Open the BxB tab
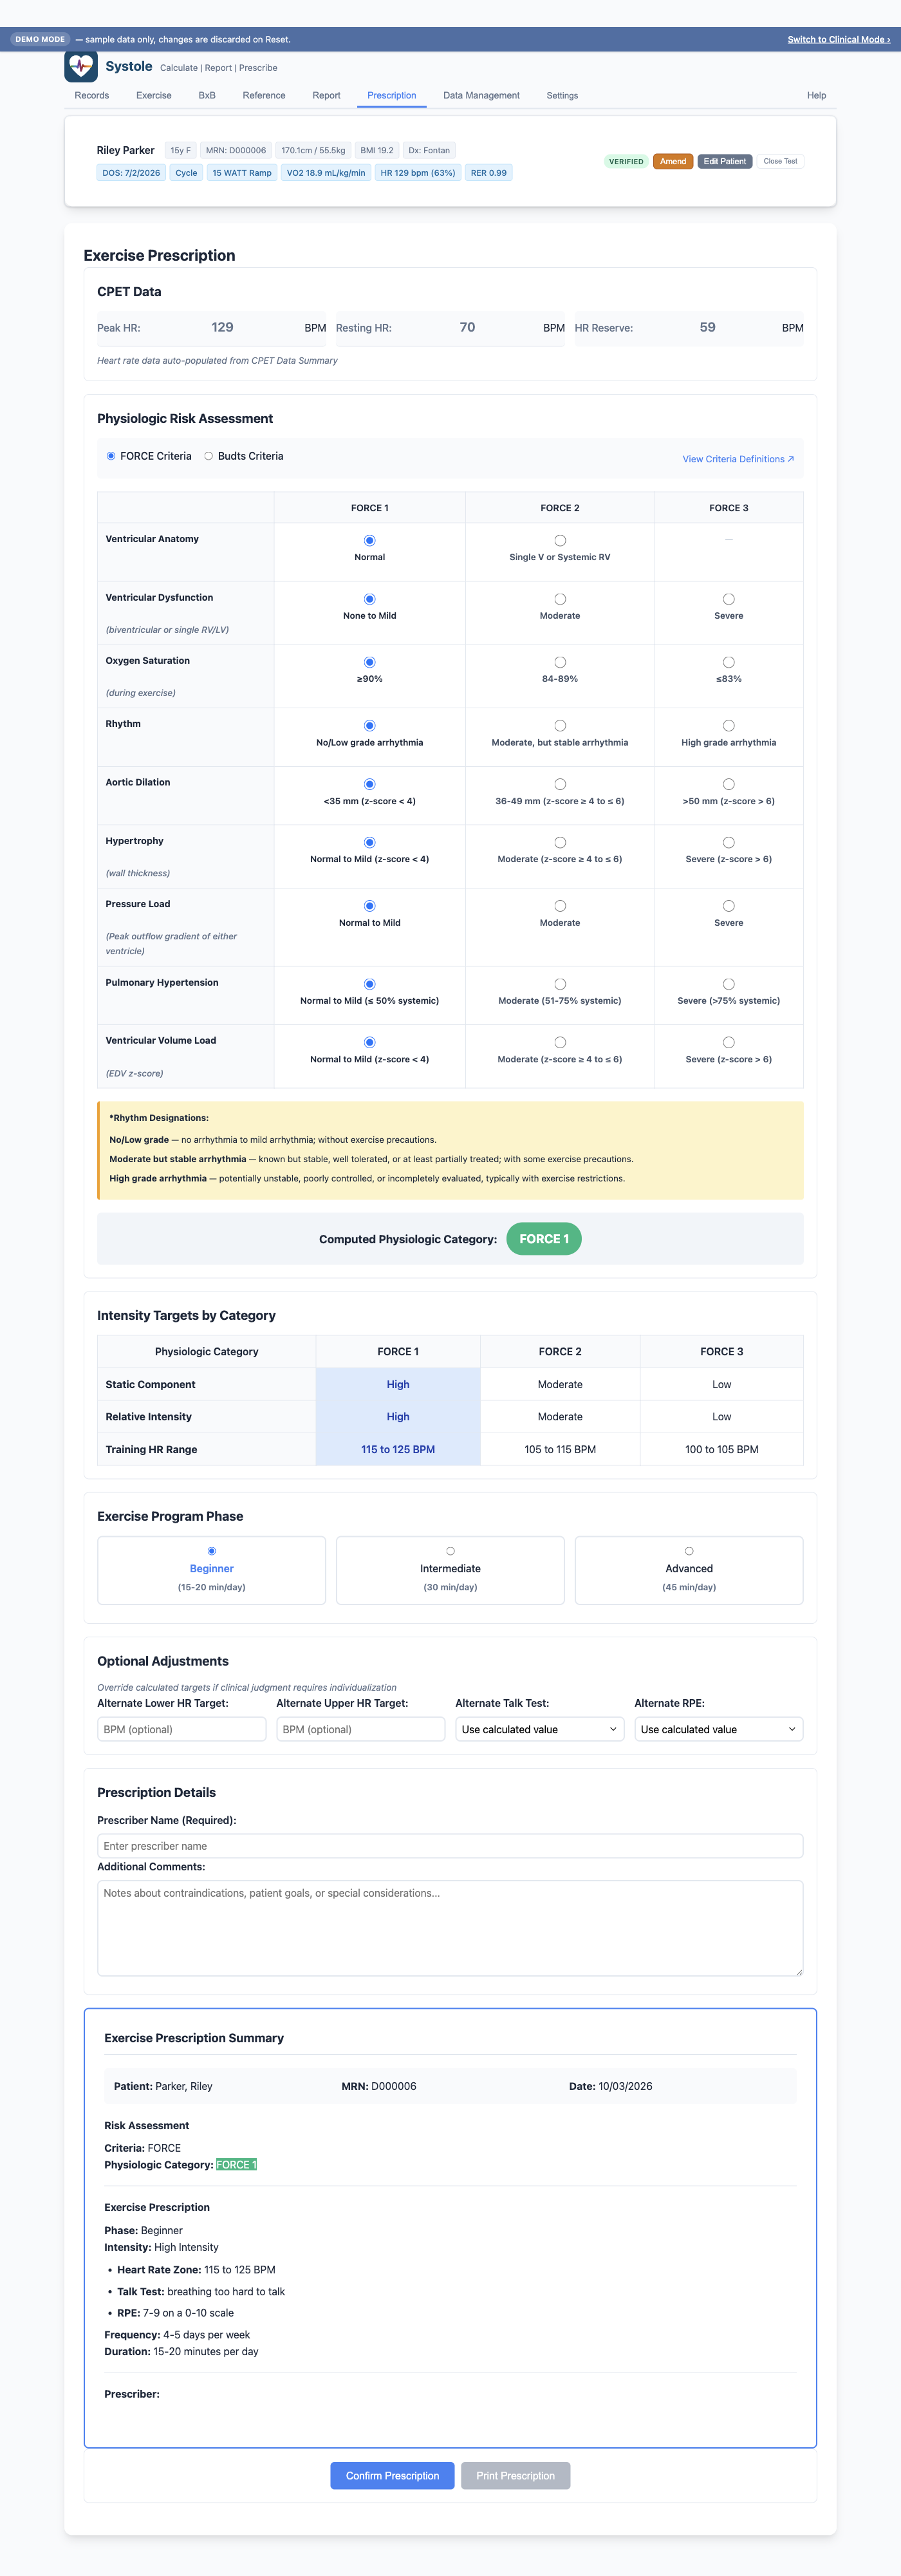Screen dimensions: 901x2576 tap(207, 96)
